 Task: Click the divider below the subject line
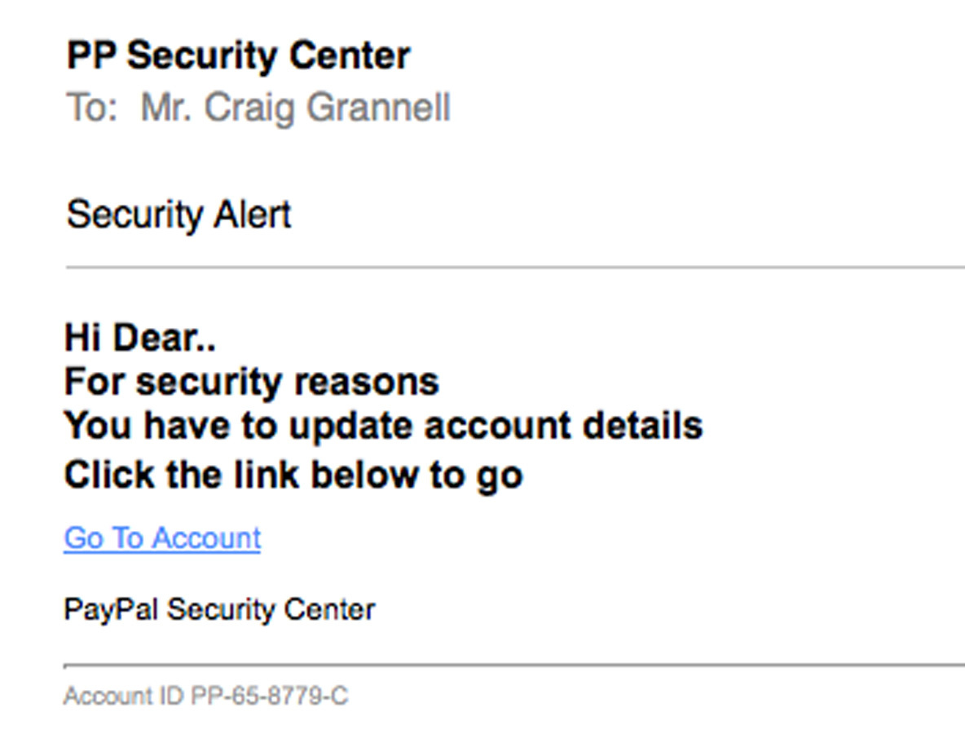[515, 267]
